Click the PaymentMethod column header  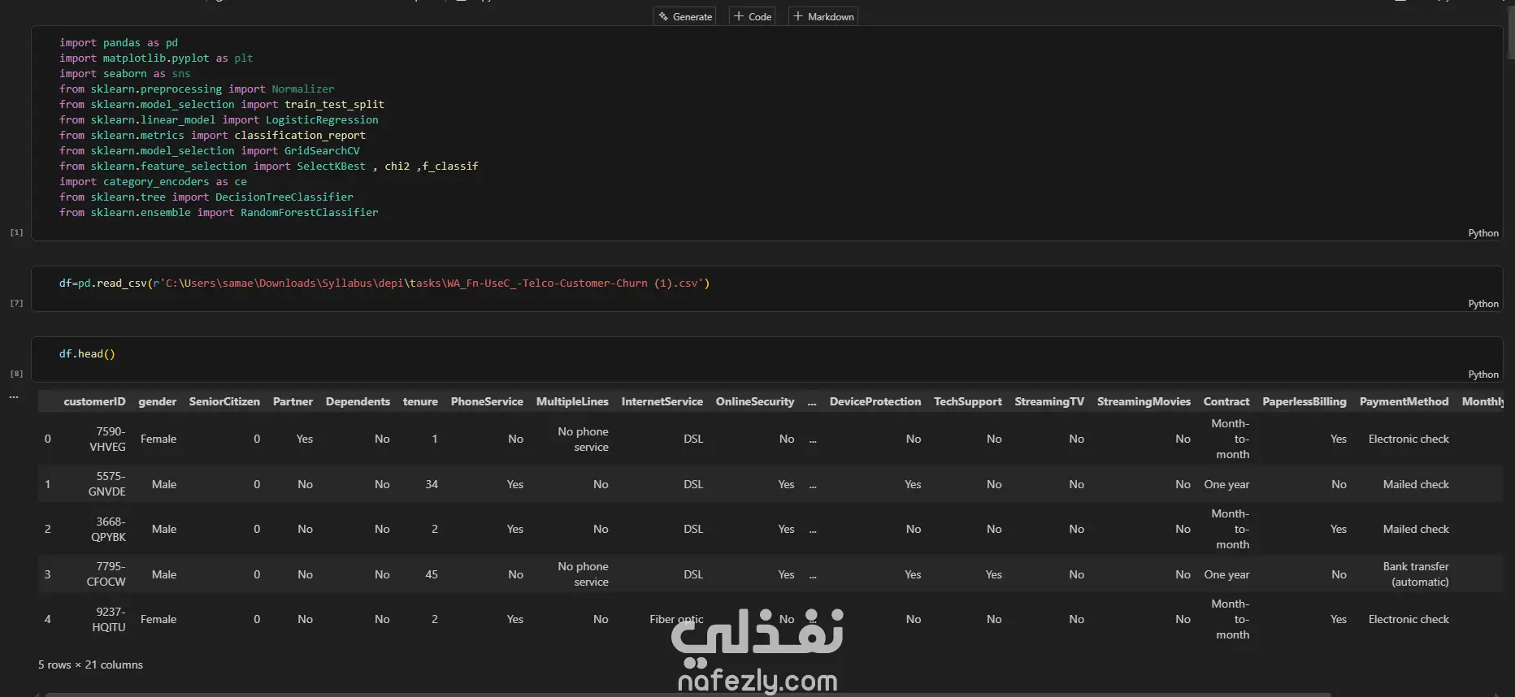tap(1404, 401)
